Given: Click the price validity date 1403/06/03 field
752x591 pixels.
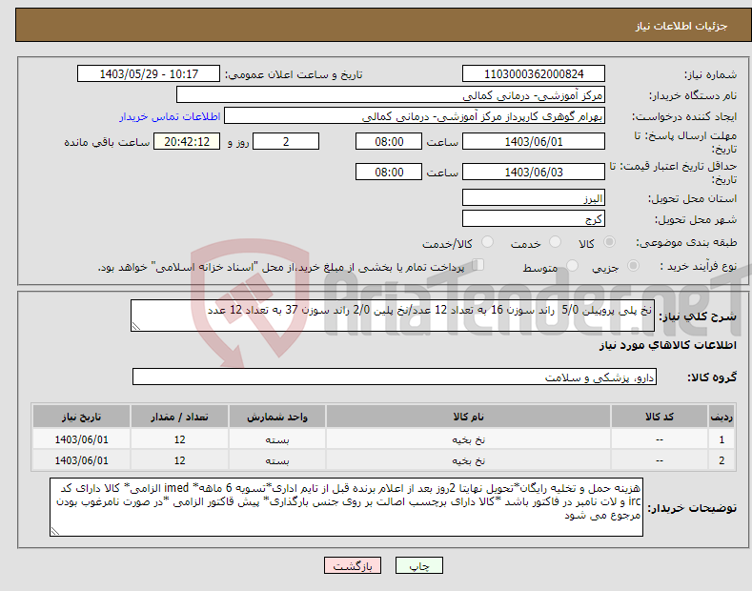Looking at the screenshot, I should pos(534,172).
